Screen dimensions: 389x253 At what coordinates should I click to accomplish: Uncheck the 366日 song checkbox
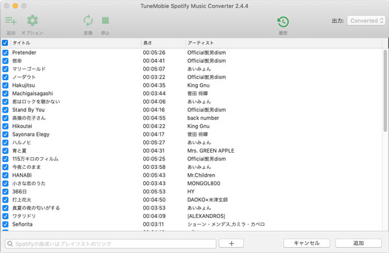[5, 192]
